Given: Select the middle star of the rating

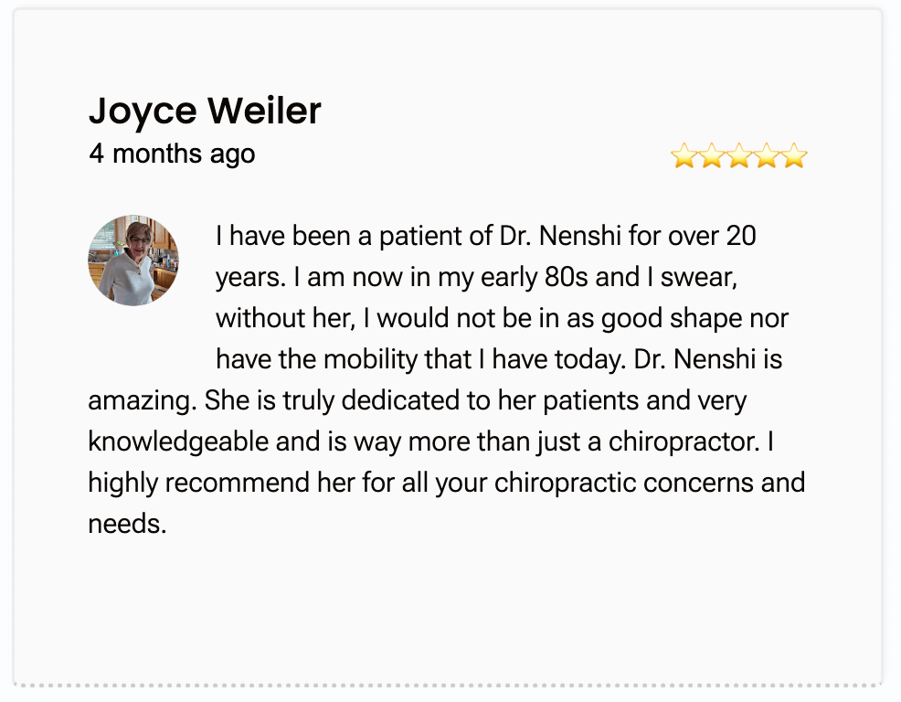Looking at the screenshot, I should click(x=739, y=155).
